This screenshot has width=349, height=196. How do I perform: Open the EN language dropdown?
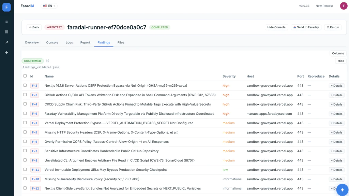(x=49, y=6)
